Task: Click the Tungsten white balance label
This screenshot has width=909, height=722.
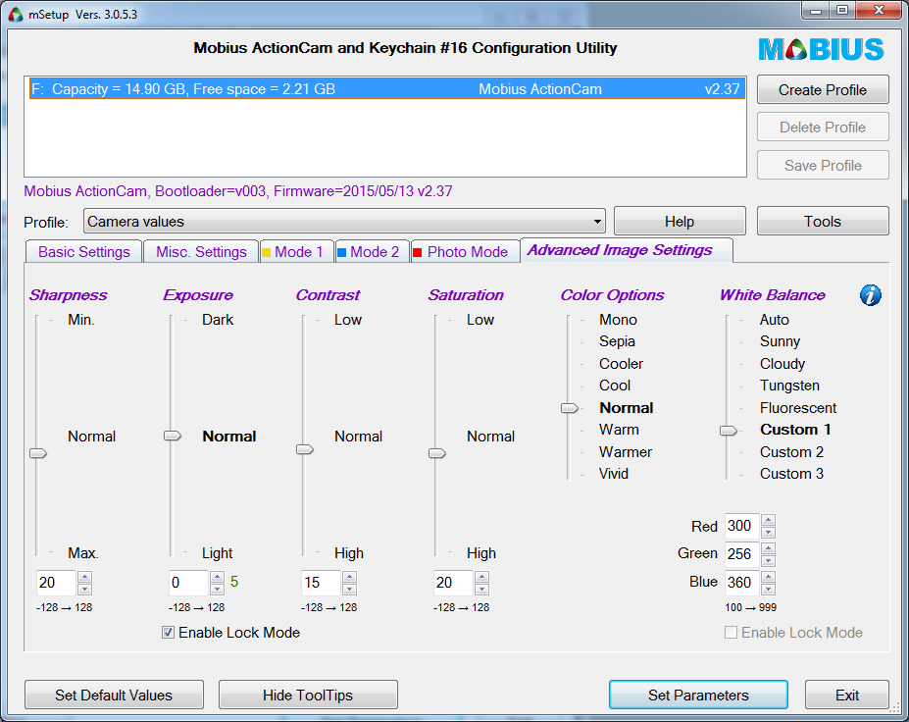Action: [x=789, y=386]
